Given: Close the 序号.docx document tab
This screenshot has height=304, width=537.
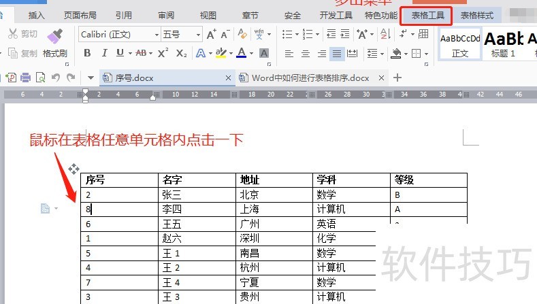Looking at the screenshot, I should click(x=228, y=78).
